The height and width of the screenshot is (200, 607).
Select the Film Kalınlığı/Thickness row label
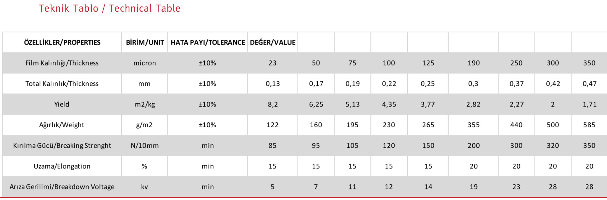[x=62, y=63]
